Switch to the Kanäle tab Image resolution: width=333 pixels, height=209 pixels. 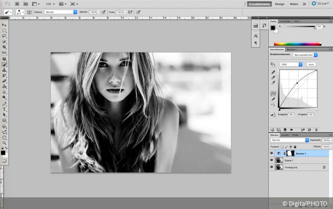pyautogui.click(x=285, y=135)
